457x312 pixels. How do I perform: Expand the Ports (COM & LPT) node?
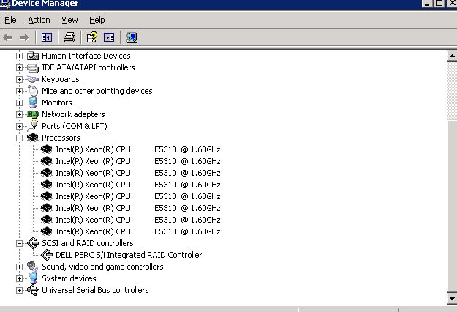point(19,126)
